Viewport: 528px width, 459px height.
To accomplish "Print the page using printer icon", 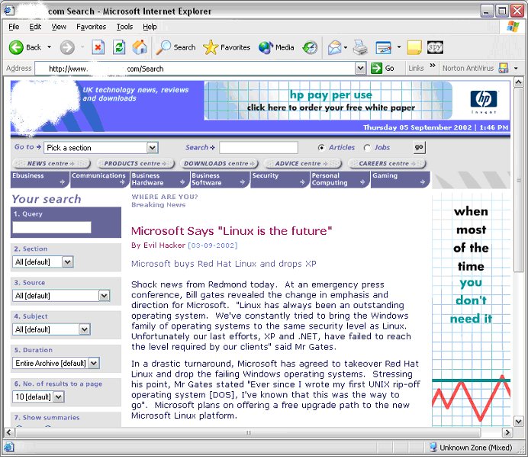I will [360, 47].
